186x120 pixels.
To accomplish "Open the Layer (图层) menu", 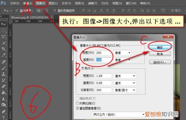I will click(x=53, y=3).
